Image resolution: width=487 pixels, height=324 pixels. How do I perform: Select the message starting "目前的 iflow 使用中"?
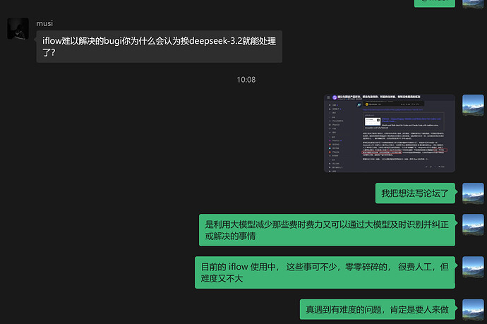325,272
